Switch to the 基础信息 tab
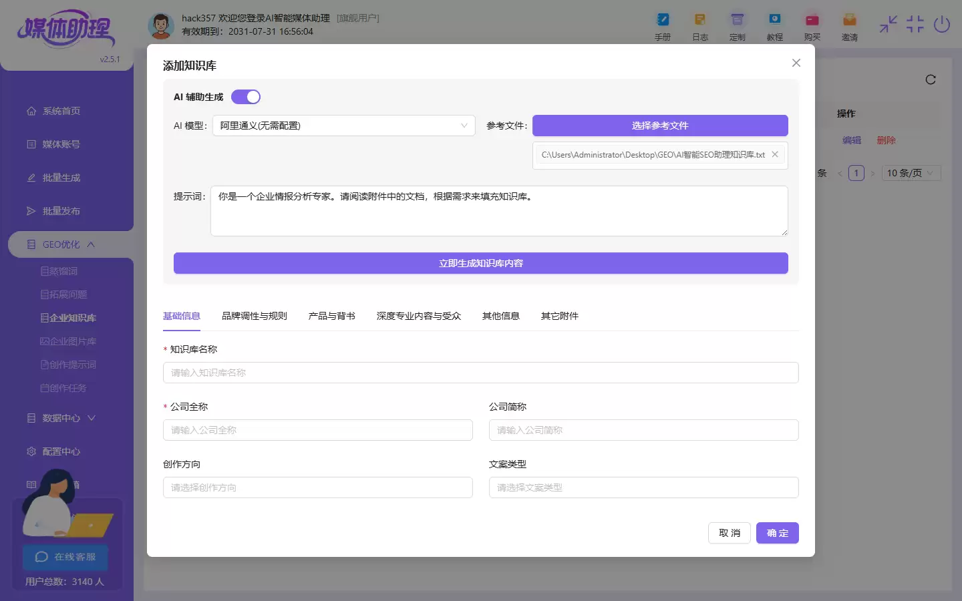This screenshot has width=962, height=601. tap(182, 316)
